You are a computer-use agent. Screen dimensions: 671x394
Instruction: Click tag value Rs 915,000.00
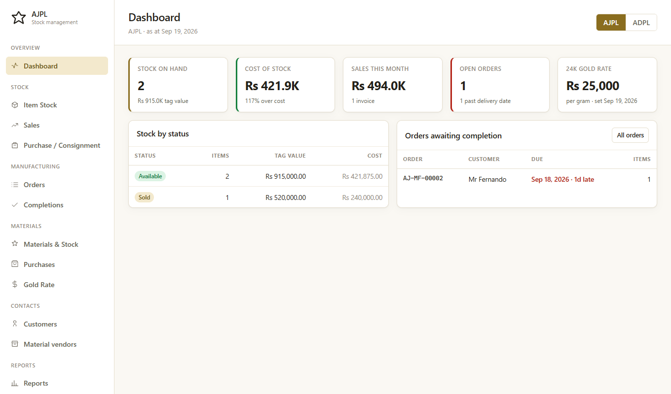pos(286,176)
